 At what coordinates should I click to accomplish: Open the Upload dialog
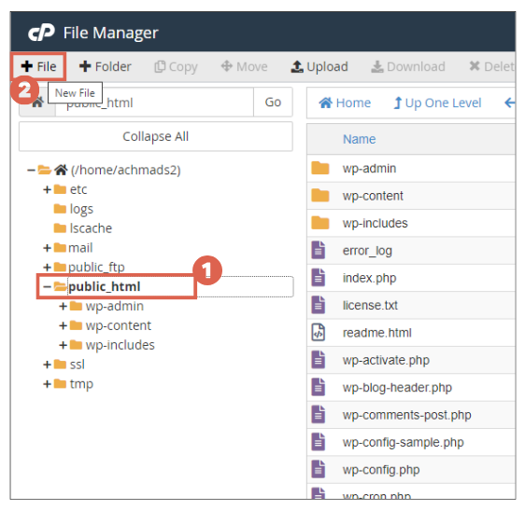(319, 66)
